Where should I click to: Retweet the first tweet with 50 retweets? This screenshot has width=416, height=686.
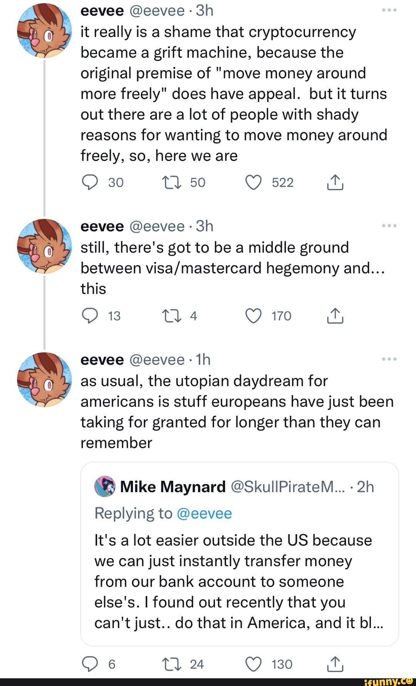[173, 182]
